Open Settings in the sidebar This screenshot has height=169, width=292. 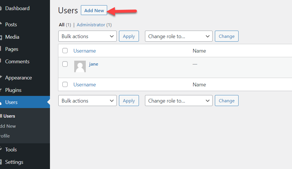click(14, 162)
